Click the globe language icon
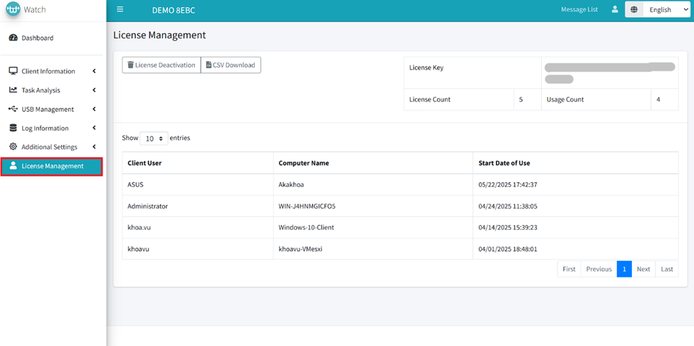The height and width of the screenshot is (346, 694). coord(633,10)
